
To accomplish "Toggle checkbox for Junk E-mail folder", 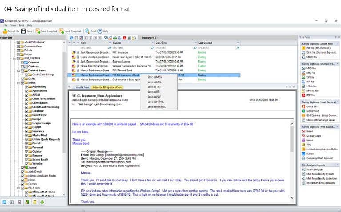I will [x=23, y=172].
